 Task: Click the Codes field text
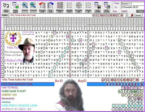(x=23, y=15)
